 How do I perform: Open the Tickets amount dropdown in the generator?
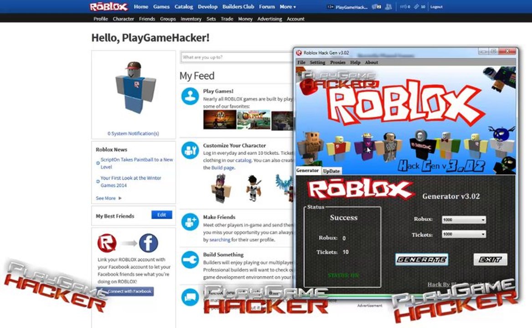tap(464, 234)
